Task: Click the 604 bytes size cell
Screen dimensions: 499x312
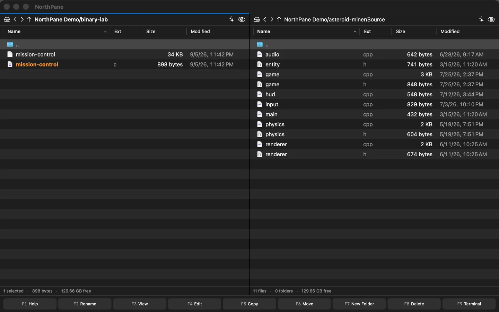Action: coord(420,134)
